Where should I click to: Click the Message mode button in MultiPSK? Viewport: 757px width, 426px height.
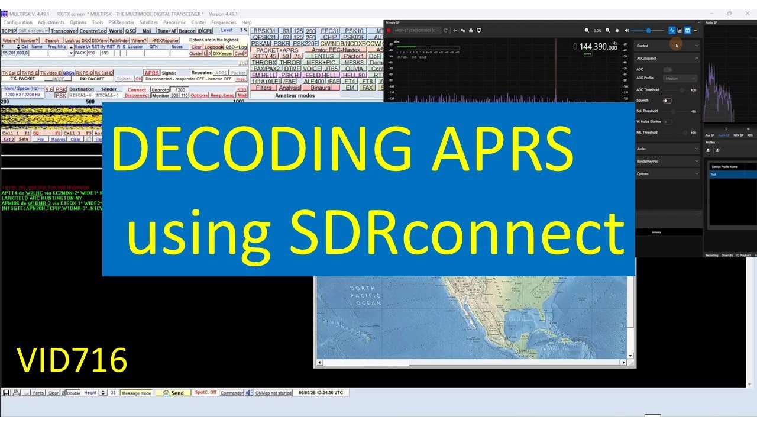[136, 392]
